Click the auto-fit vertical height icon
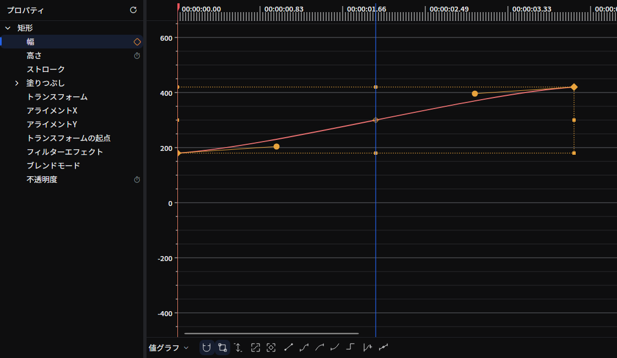 [x=238, y=348]
